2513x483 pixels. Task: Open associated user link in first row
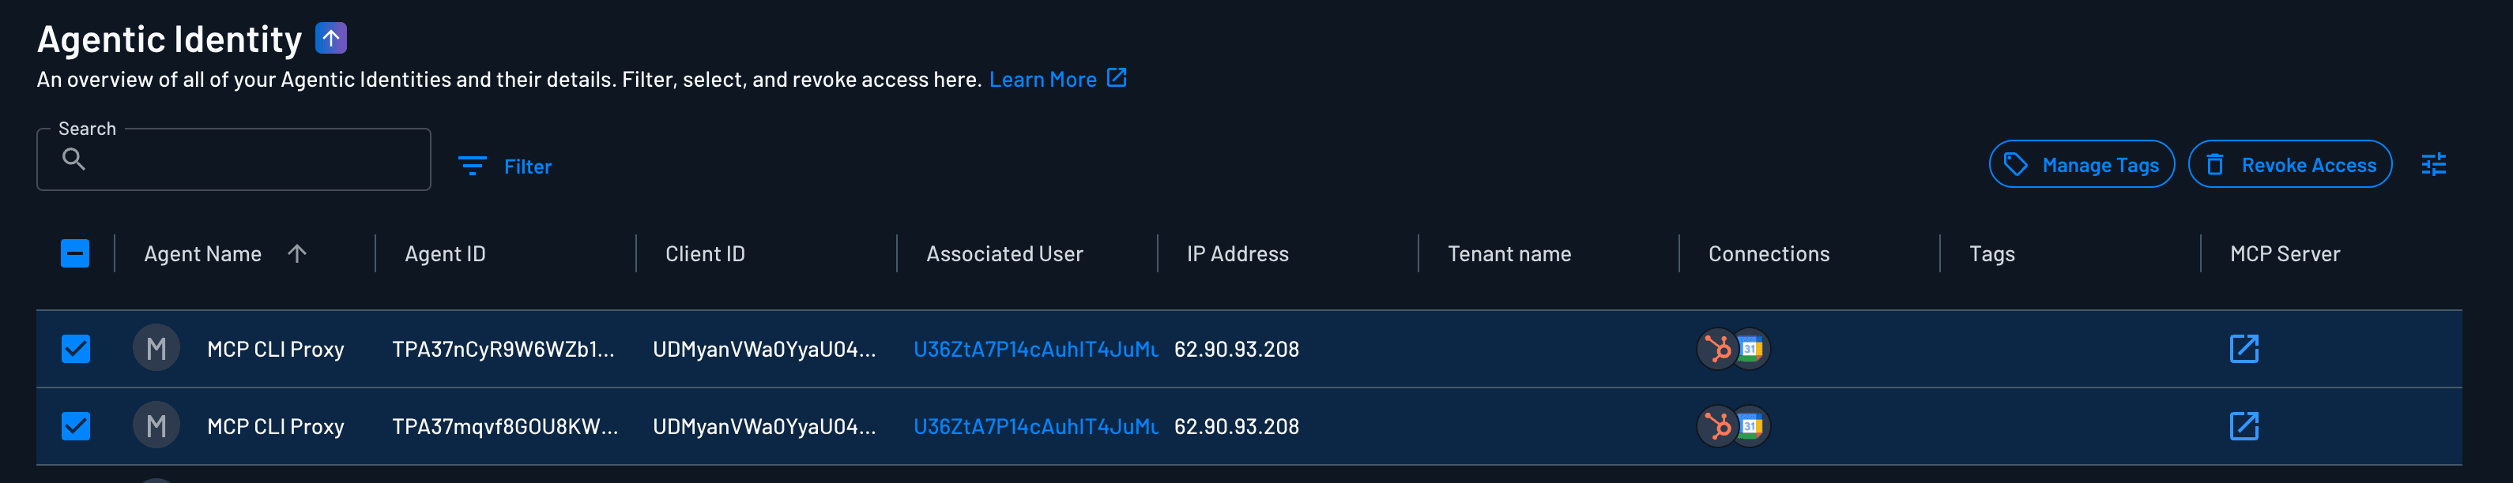tap(1035, 349)
